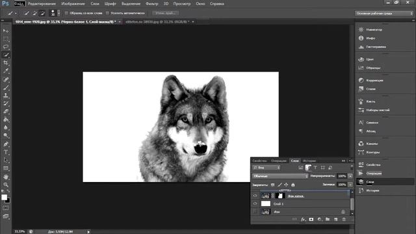Toggle filter for pixel layers
Viewport: 416px width, 234px height.
(300, 168)
